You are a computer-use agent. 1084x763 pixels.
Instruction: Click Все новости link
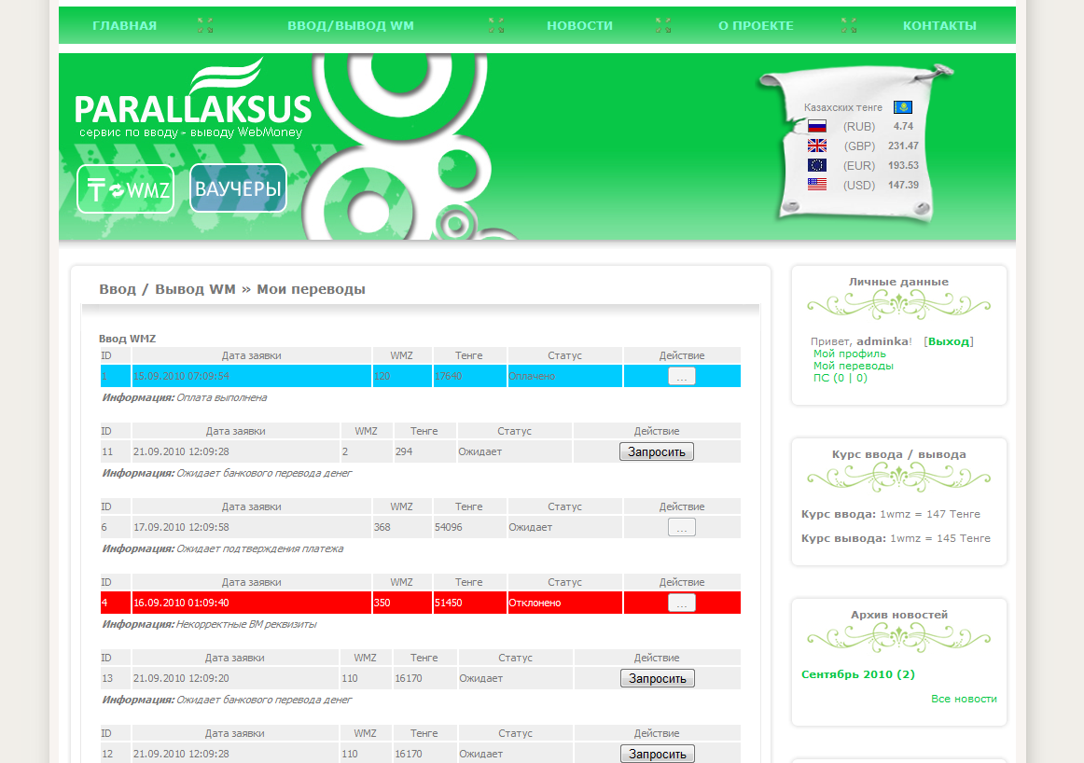click(x=964, y=699)
